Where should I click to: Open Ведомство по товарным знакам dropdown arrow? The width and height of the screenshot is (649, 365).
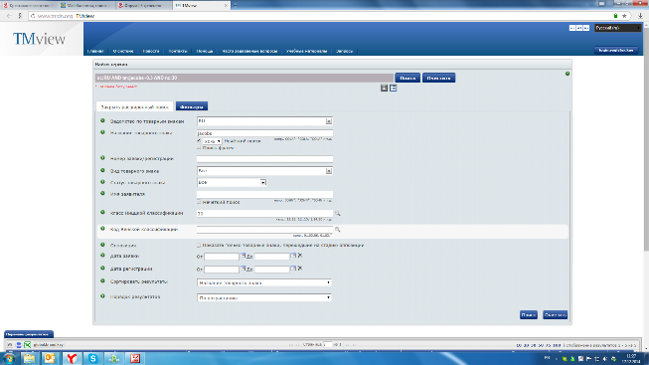point(329,121)
